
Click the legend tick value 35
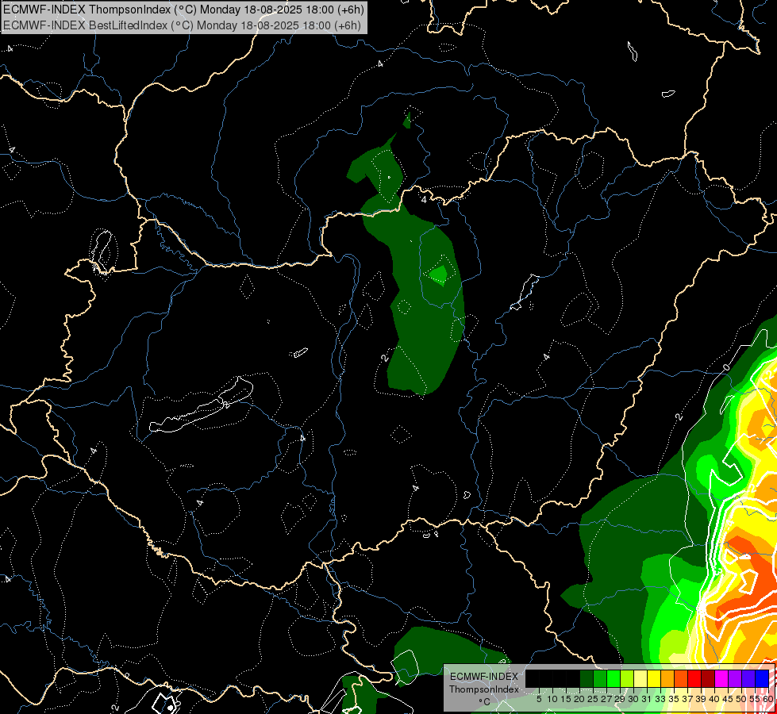tap(674, 699)
